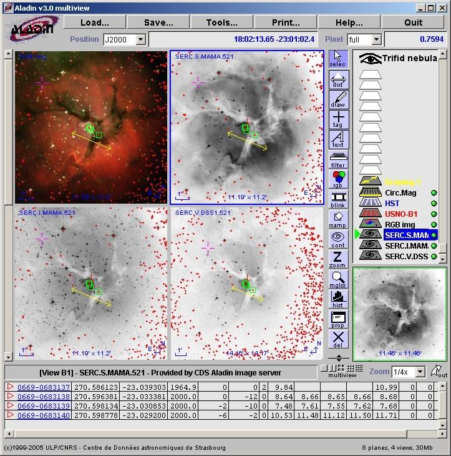
Task: Select the dist measurement tool
Action: (338, 80)
